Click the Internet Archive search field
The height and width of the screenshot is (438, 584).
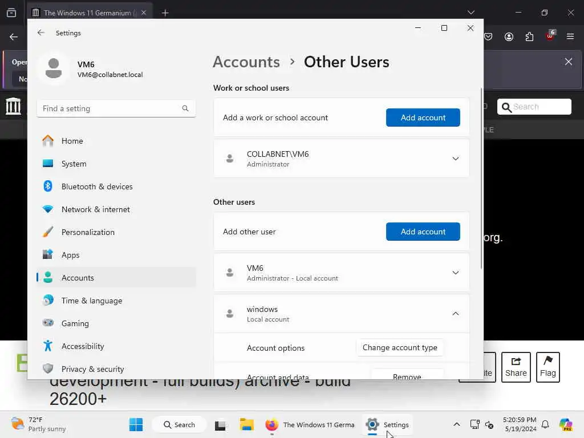(x=534, y=107)
